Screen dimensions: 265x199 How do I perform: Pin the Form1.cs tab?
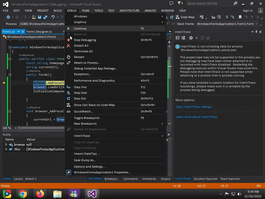pos(18,32)
